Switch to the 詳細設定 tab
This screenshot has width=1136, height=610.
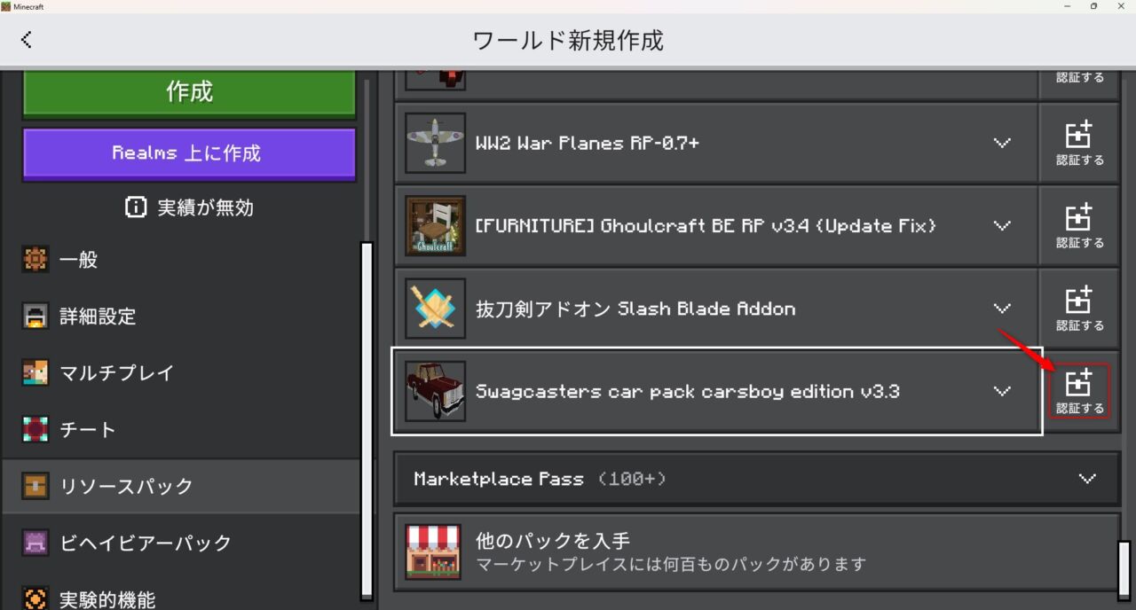point(35,316)
